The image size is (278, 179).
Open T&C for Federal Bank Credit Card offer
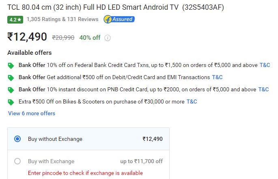(x=265, y=65)
